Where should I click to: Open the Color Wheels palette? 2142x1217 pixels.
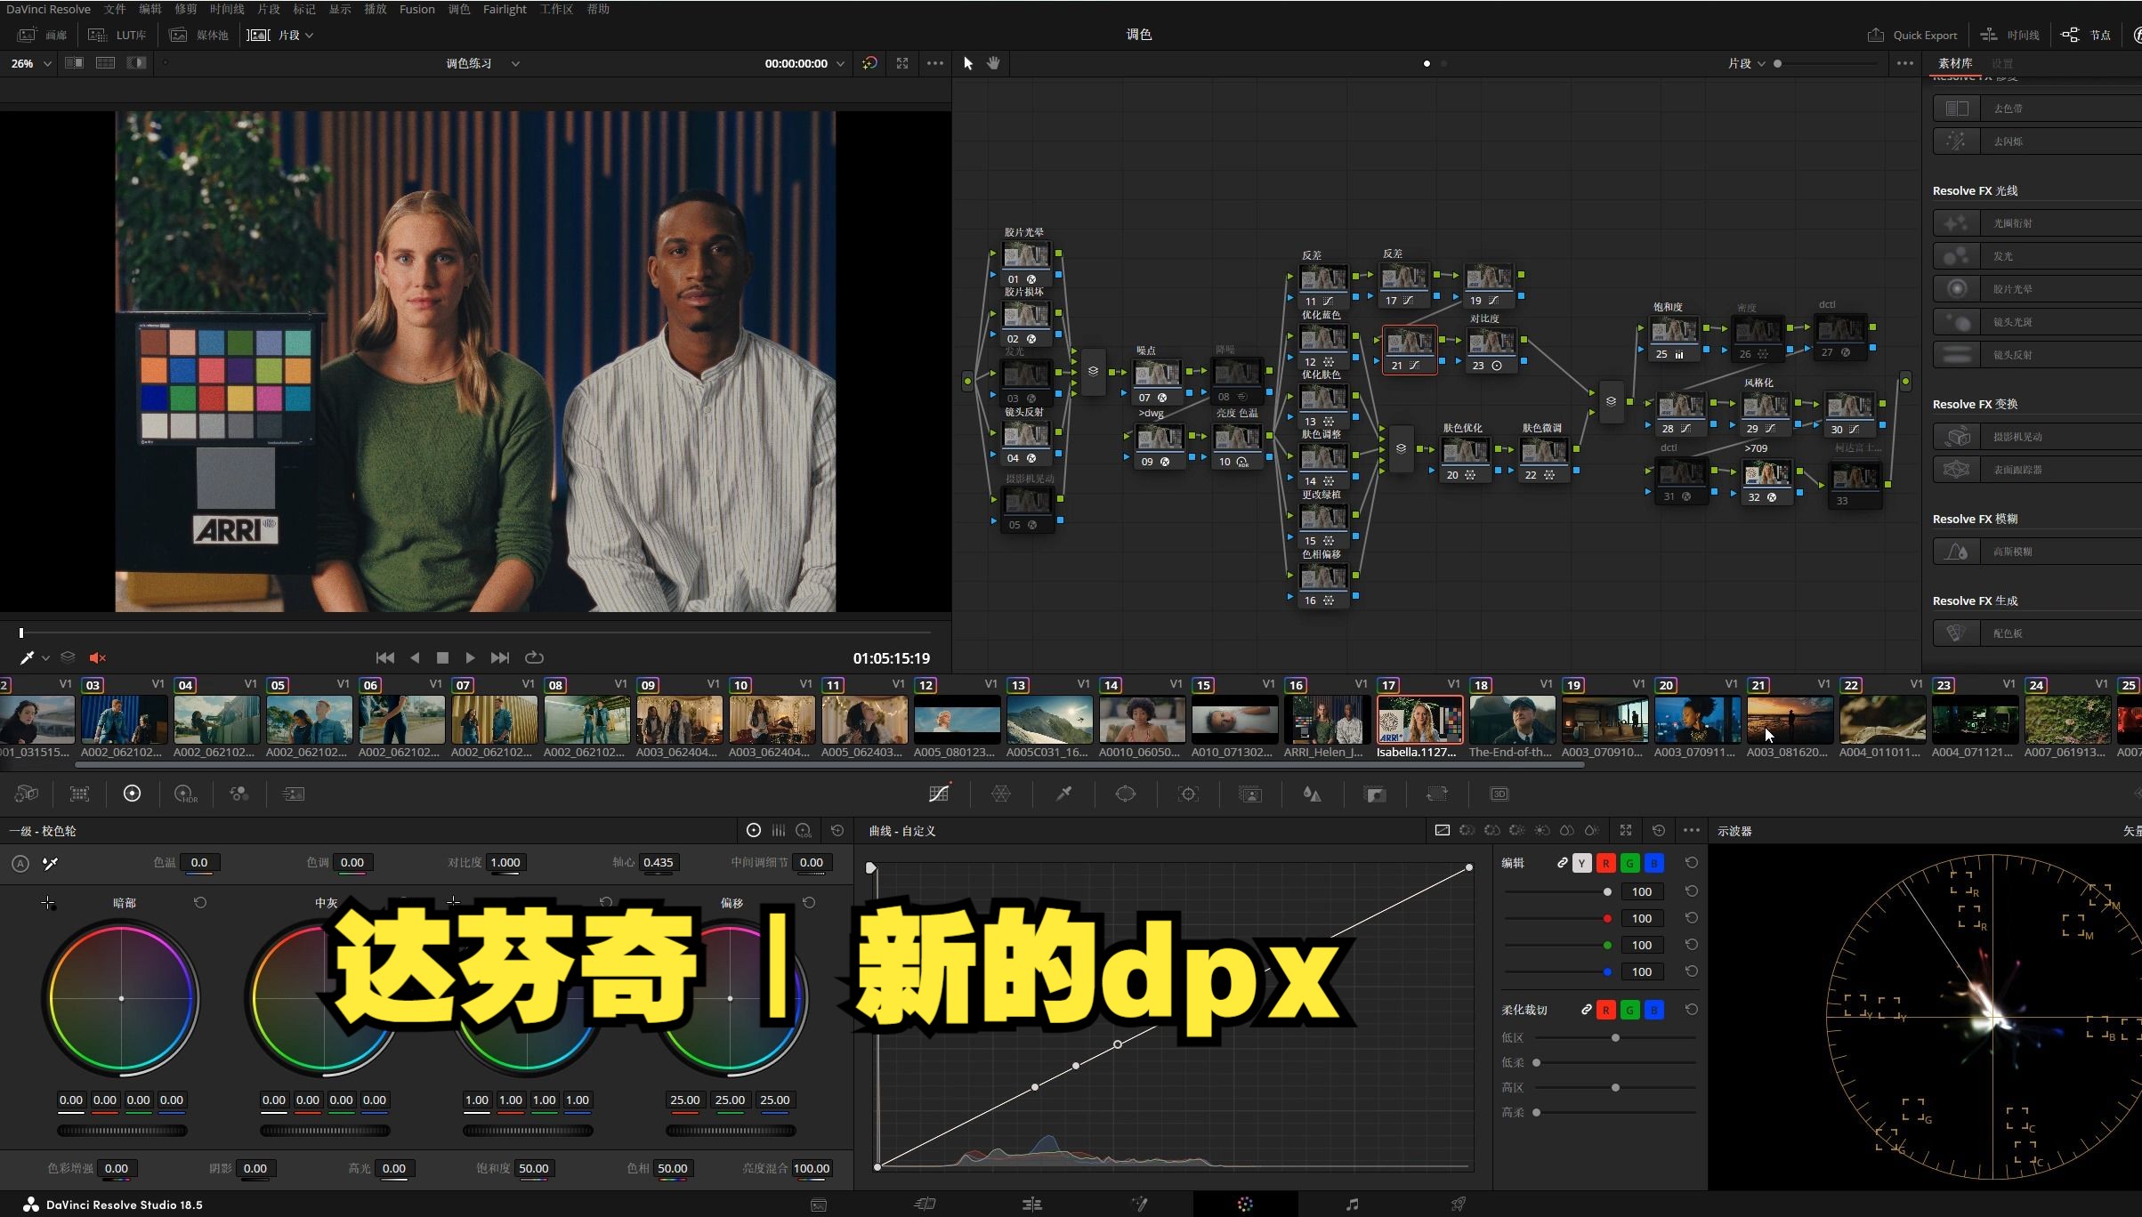click(x=132, y=794)
